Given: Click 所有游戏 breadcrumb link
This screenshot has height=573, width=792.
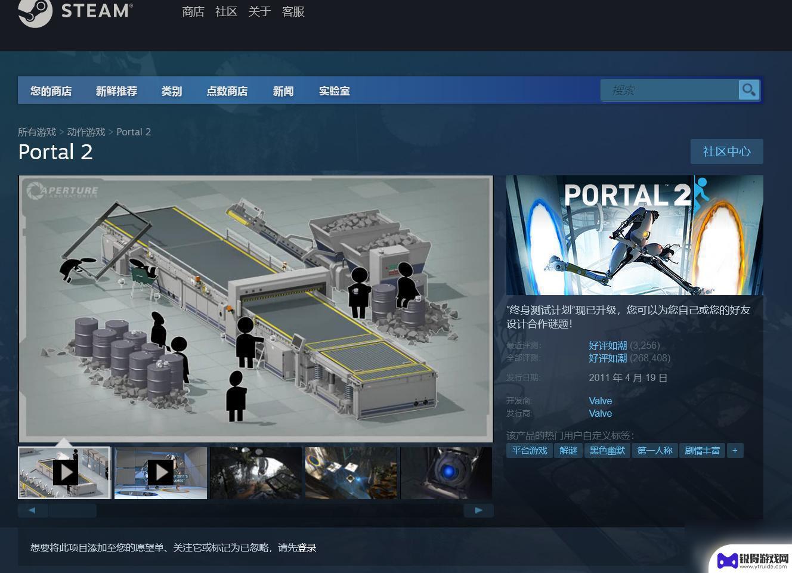Looking at the screenshot, I should click(x=37, y=132).
